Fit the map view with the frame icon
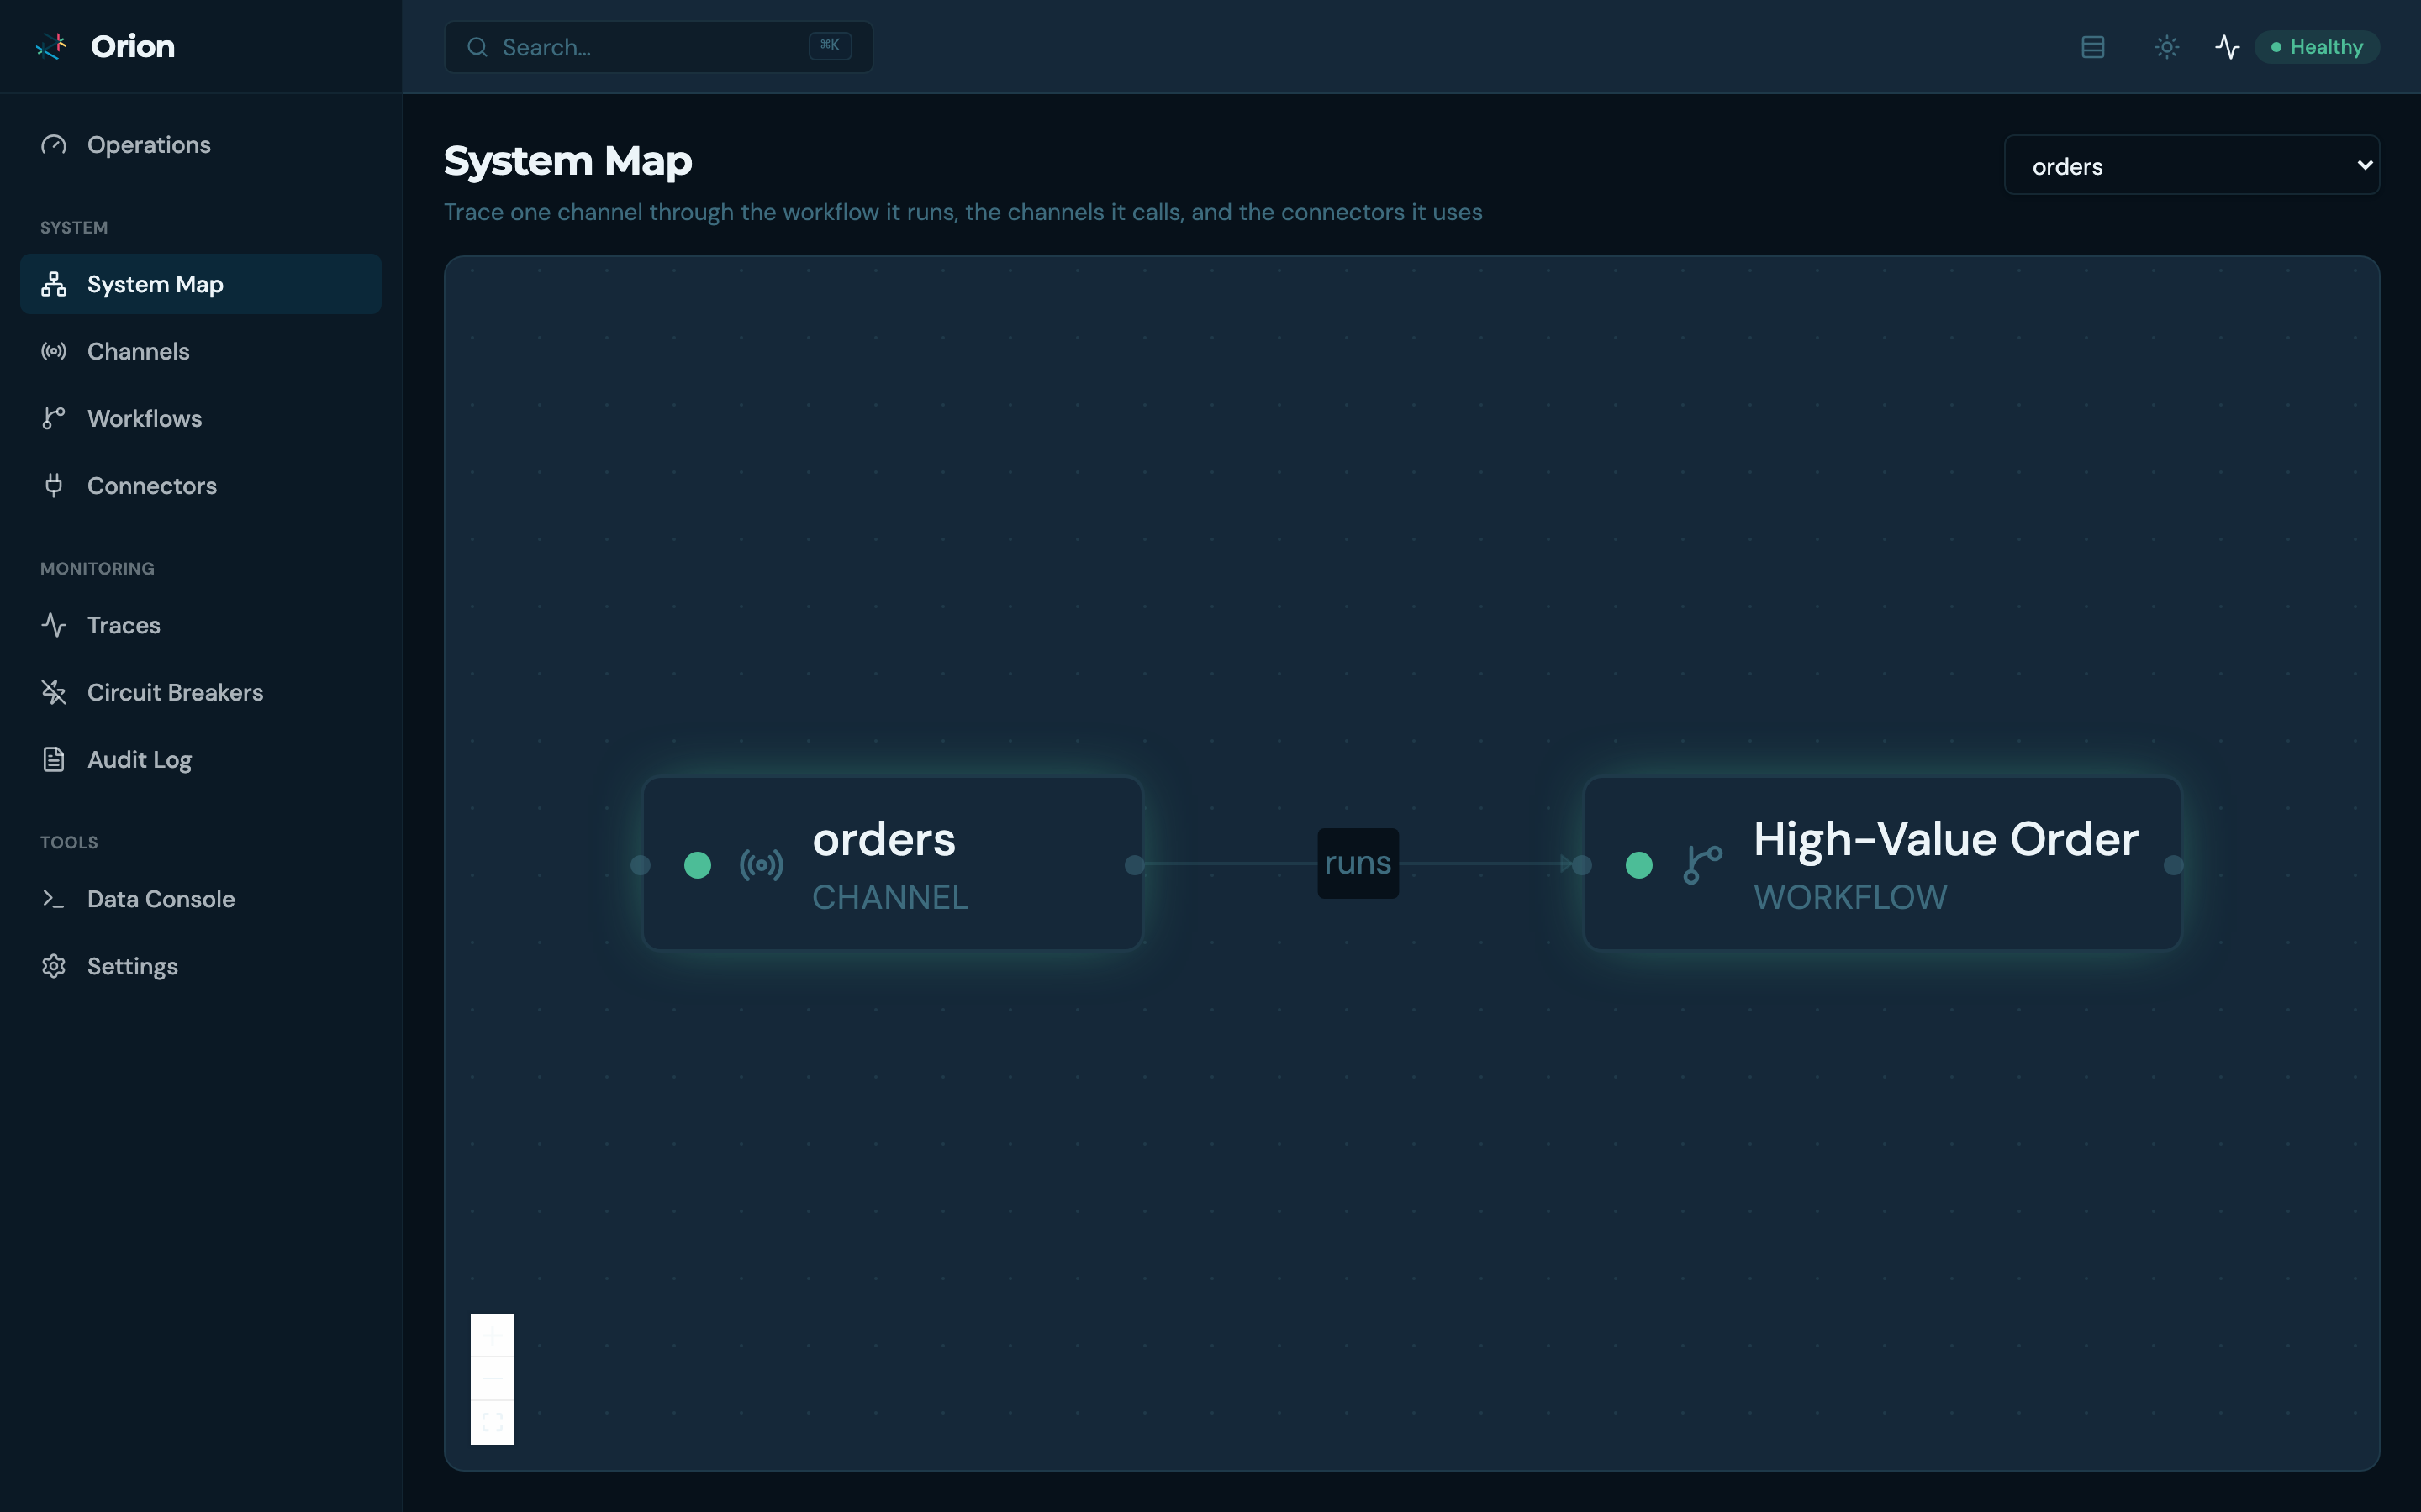Screen dimensions: 2421x1512 click(x=493, y=1422)
